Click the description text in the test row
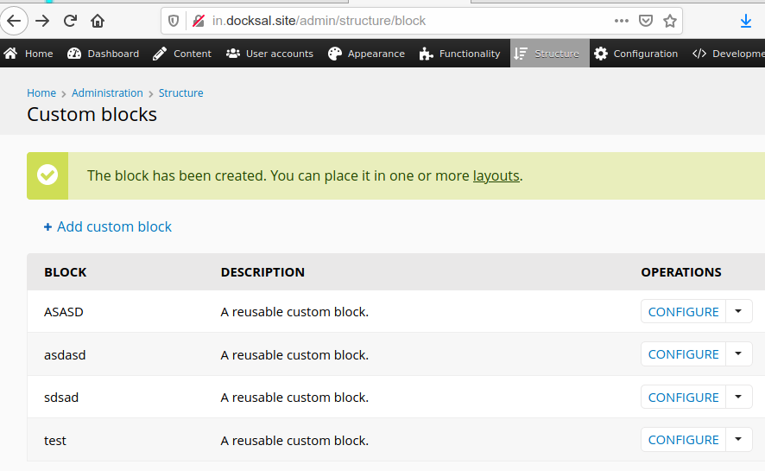The height and width of the screenshot is (471, 765). (294, 440)
